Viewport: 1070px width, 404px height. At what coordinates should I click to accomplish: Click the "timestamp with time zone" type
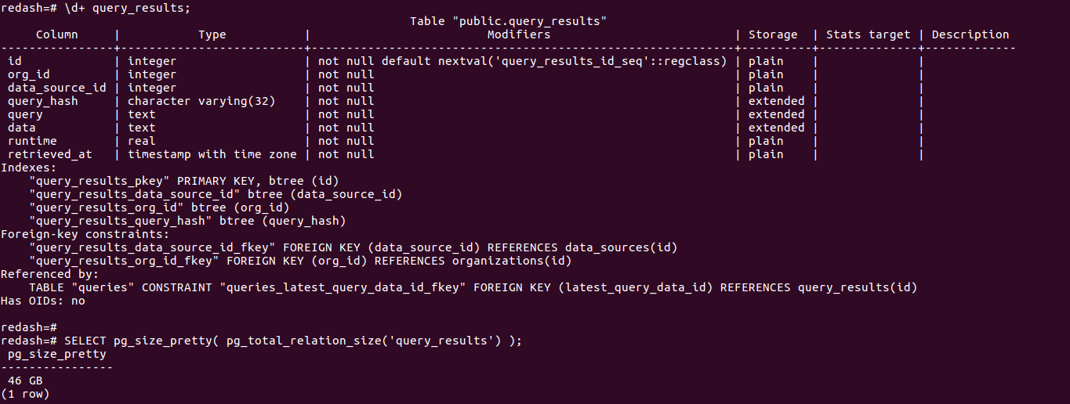click(x=212, y=154)
